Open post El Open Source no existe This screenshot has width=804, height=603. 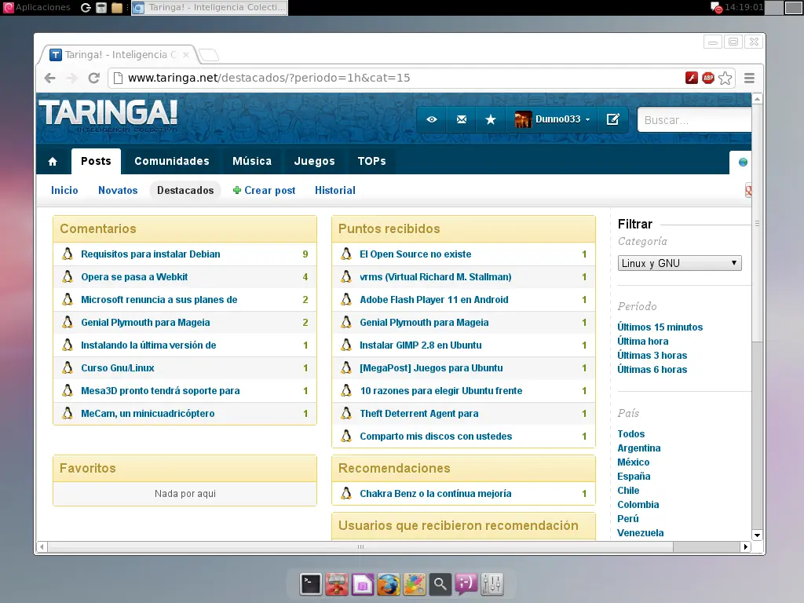click(x=415, y=254)
